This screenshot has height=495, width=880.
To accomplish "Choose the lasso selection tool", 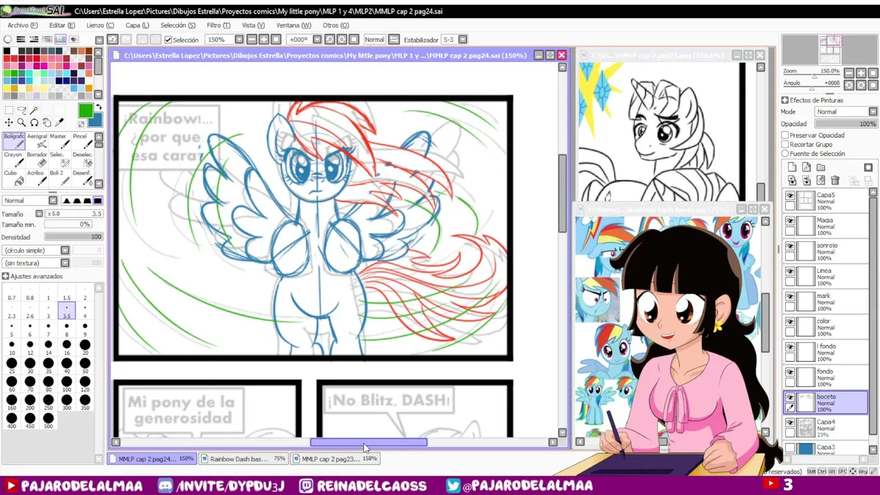I will (21, 111).
